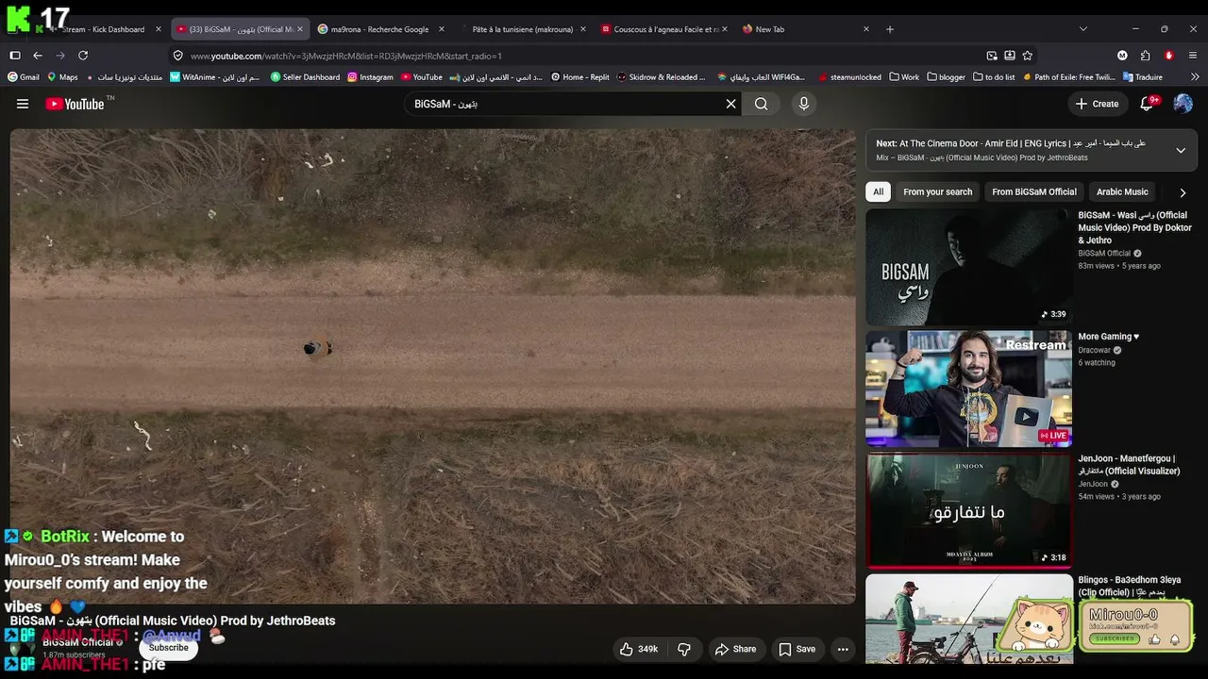Clear the YouTube search query

pos(730,104)
